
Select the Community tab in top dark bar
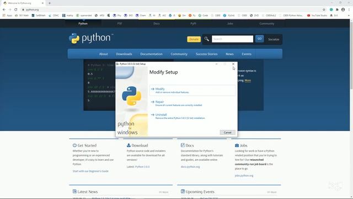(x=267, y=23)
